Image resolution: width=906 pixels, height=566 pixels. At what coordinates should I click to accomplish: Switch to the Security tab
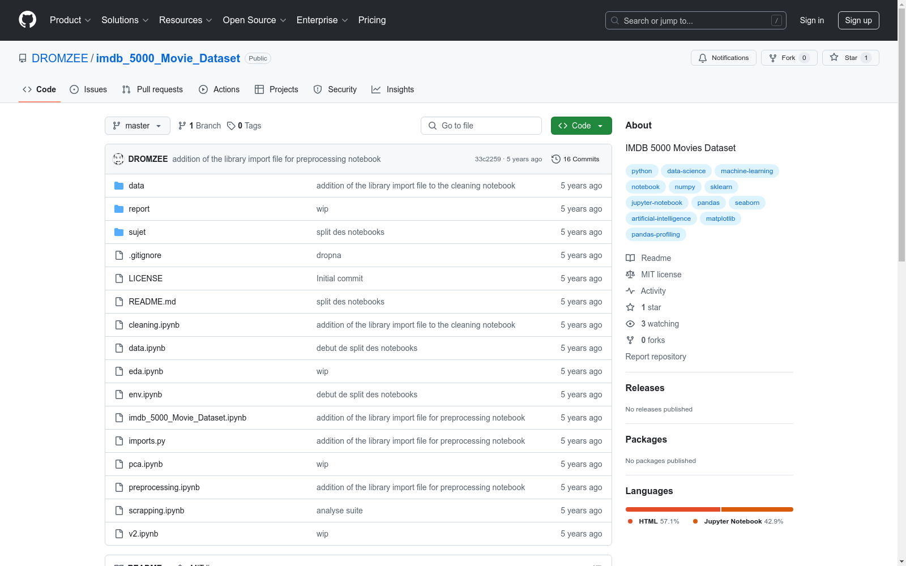[x=335, y=89]
